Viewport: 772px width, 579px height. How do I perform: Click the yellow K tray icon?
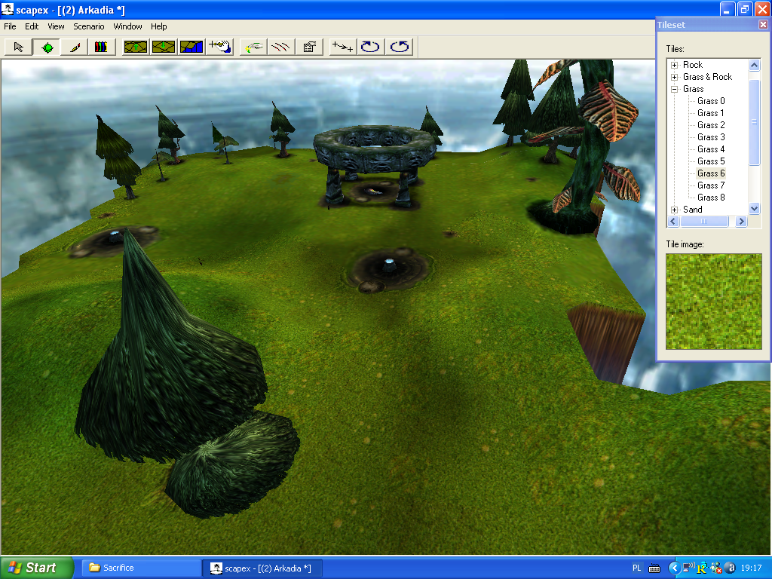coord(702,568)
